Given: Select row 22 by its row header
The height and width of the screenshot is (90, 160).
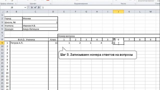Looking at the screenshot, I should (2, 86).
